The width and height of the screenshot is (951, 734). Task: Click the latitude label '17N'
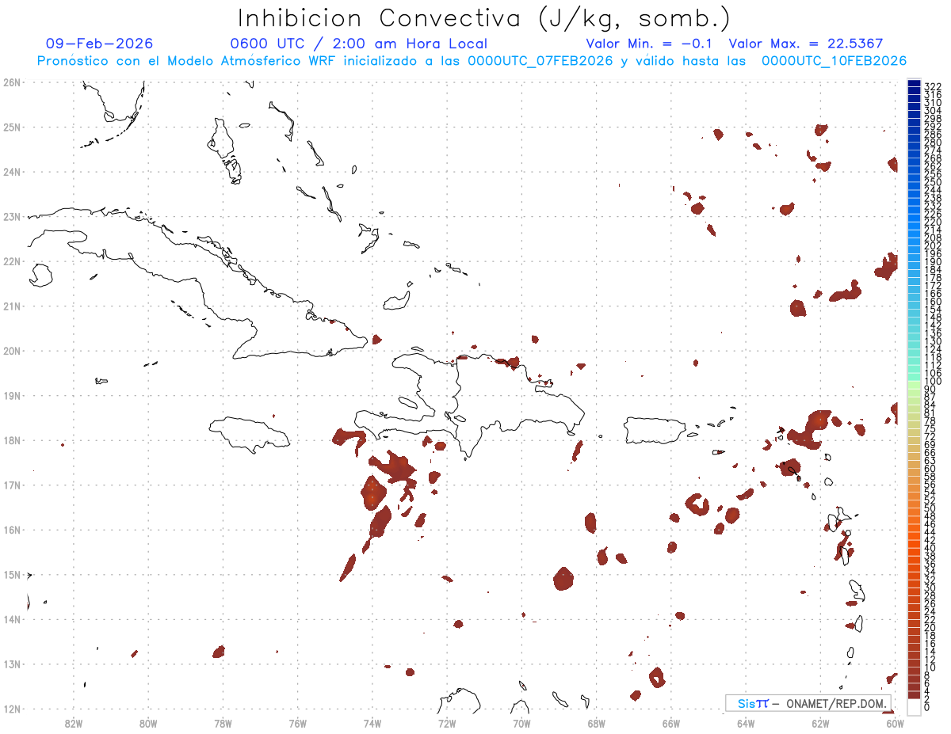pyautogui.click(x=11, y=485)
